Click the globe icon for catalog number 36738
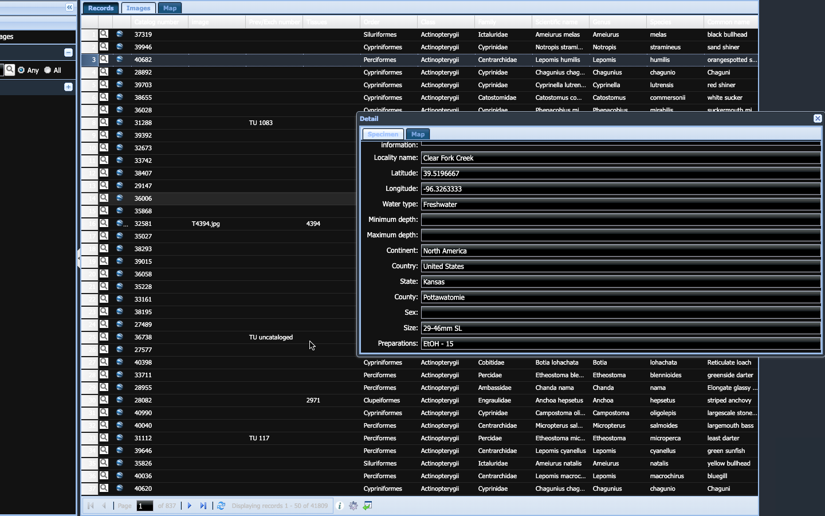Image resolution: width=825 pixels, height=516 pixels. pyautogui.click(x=120, y=337)
